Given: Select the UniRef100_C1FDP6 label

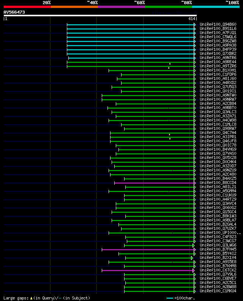Looking at the screenshot, I should 218,75.
